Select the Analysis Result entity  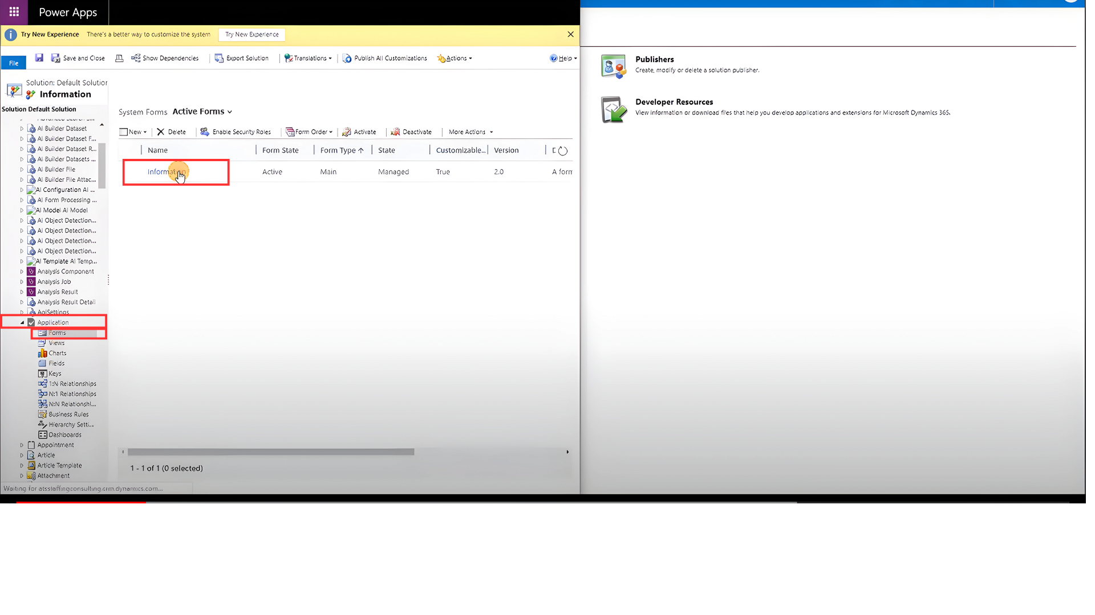(58, 292)
